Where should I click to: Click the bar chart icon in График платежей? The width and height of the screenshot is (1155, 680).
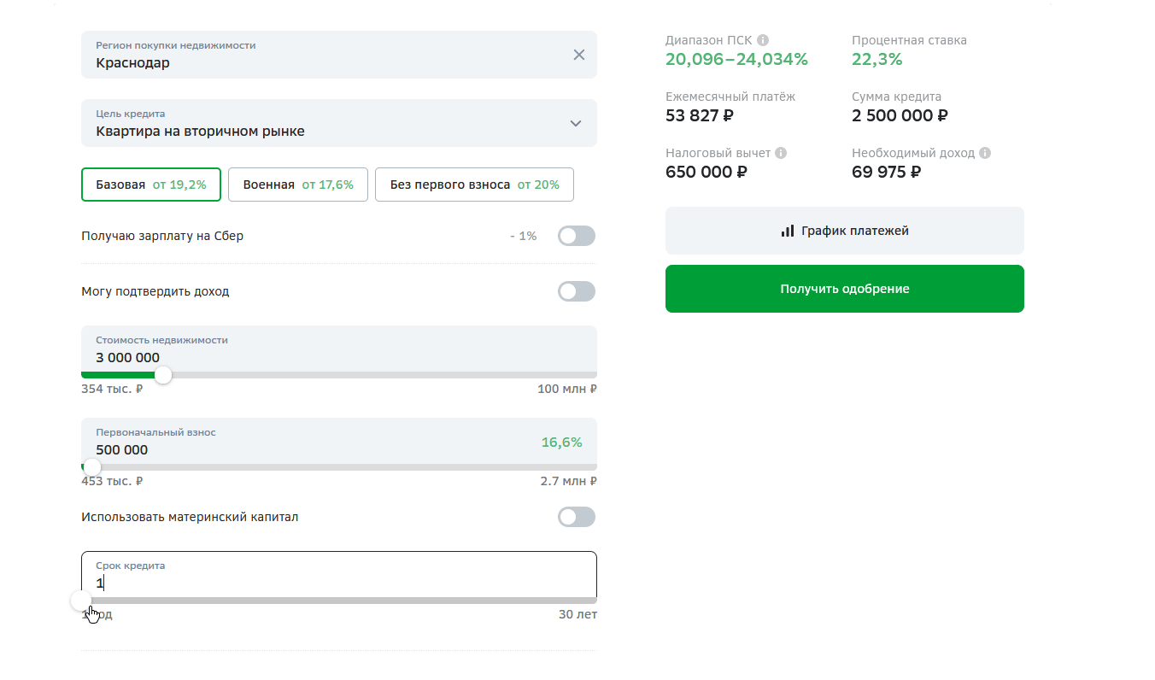pyautogui.click(x=788, y=231)
